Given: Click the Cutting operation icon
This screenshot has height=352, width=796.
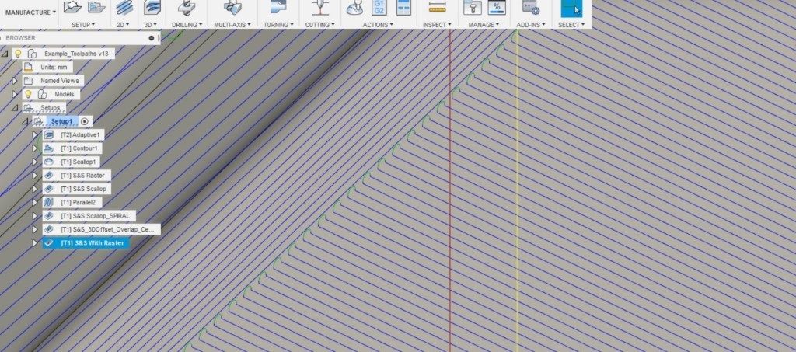Looking at the screenshot, I should pyautogui.click(x=319, y=7).
